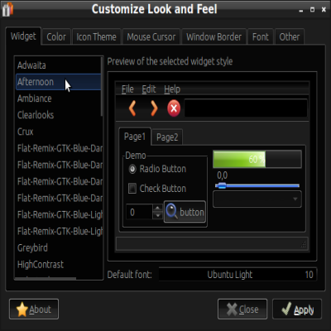331x331 pixels.
Task: Click the blue slider handle
Action: (221, 185)
